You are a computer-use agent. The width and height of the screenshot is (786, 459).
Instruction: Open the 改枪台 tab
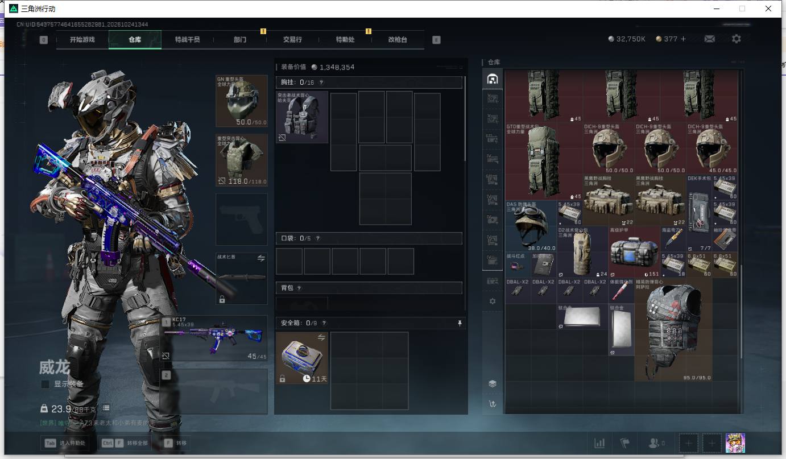click(398, 40)
